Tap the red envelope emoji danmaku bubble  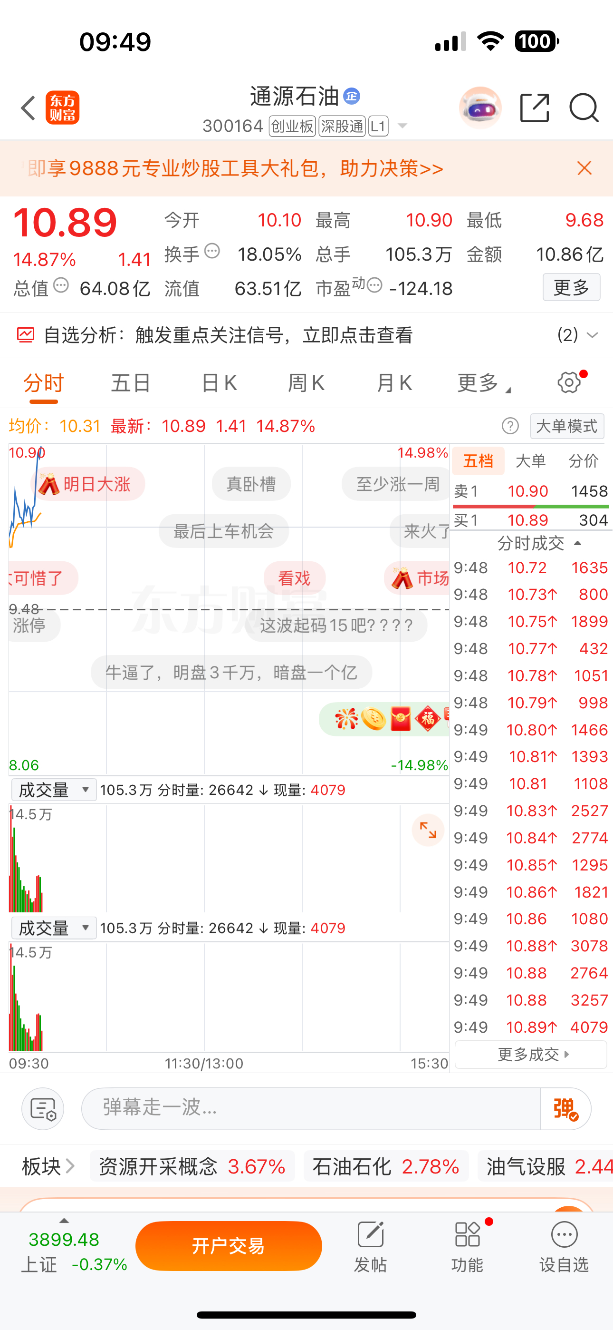[384, 719]
